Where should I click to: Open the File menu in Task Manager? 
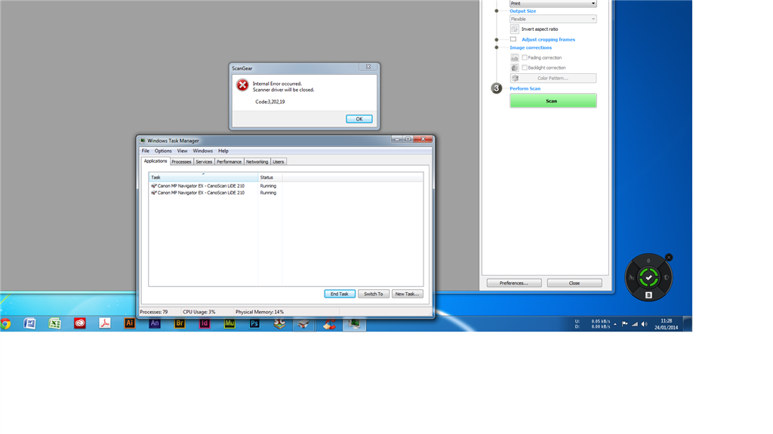tap(146, 151)
